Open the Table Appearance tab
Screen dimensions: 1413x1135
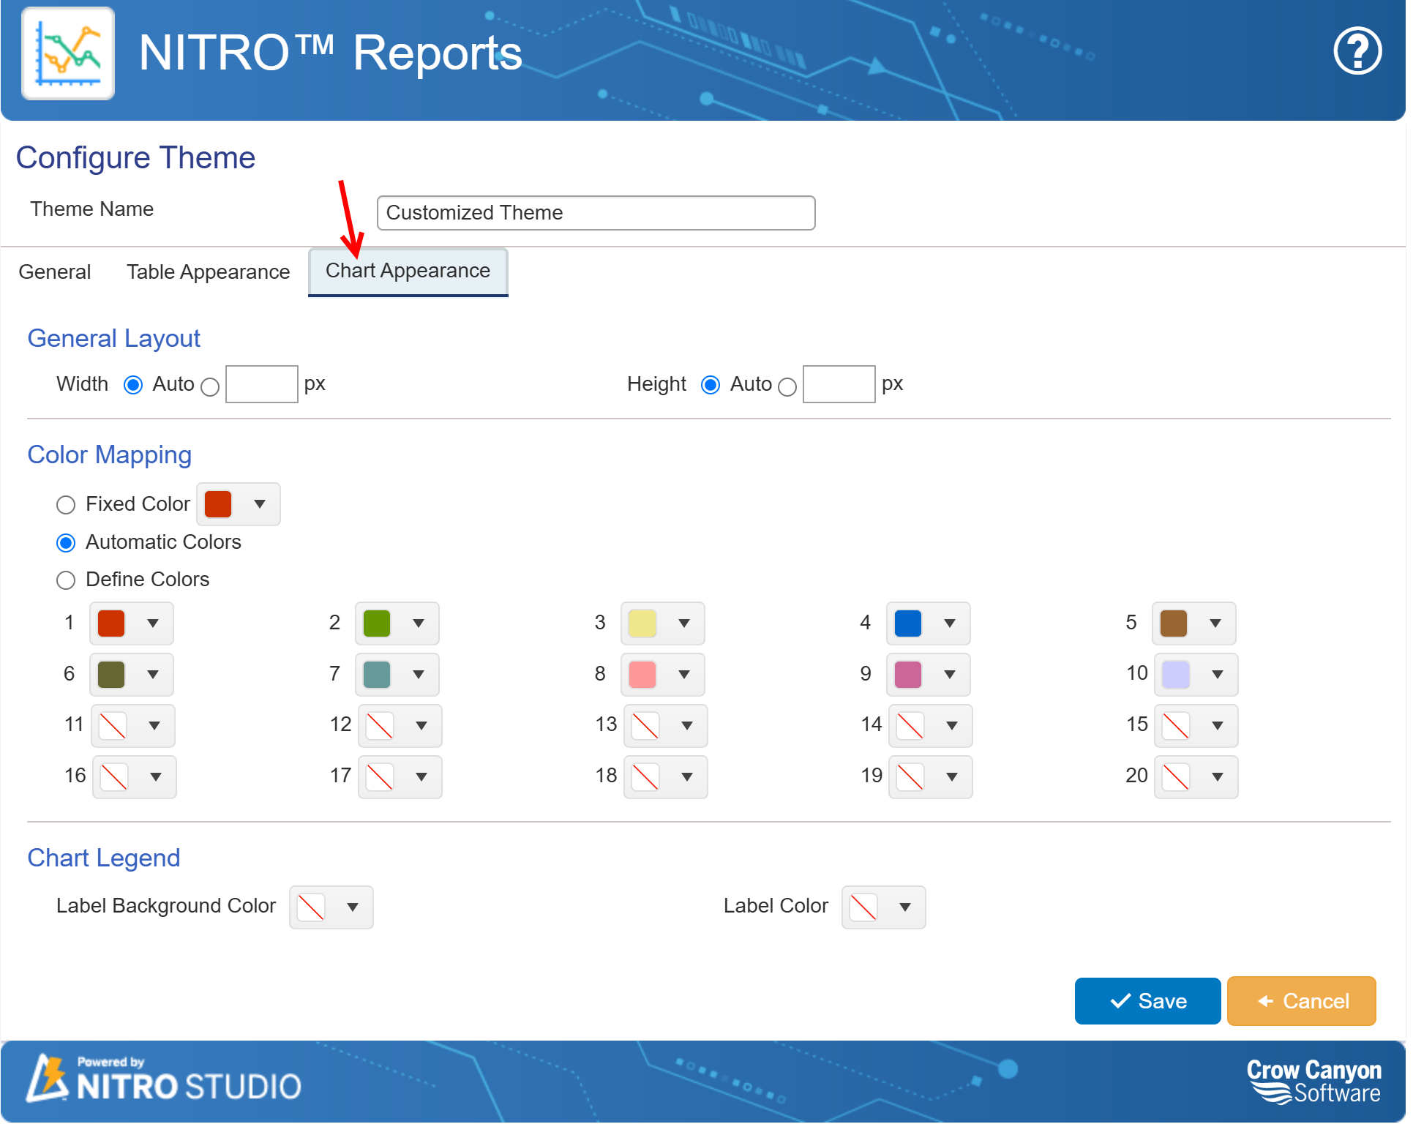coord(208,271)
